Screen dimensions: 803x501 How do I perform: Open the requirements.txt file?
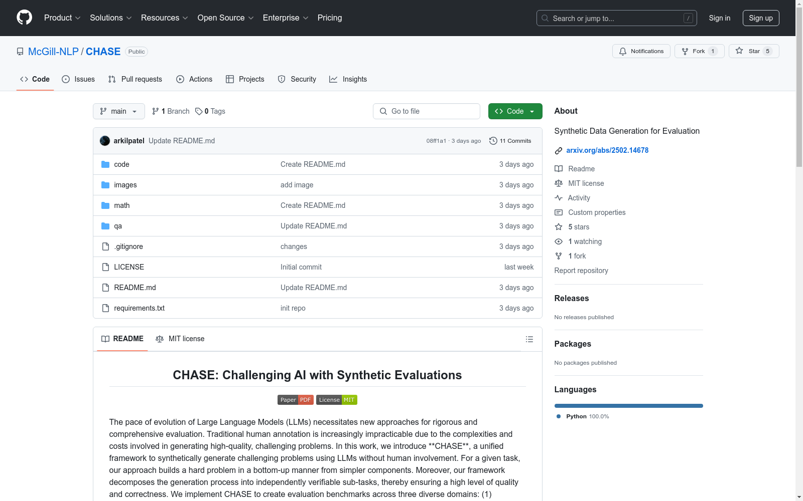click(x=139, y=308)
